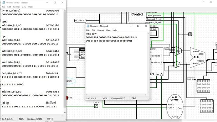Click the Registers Clear clock triangle

(161, 75)
